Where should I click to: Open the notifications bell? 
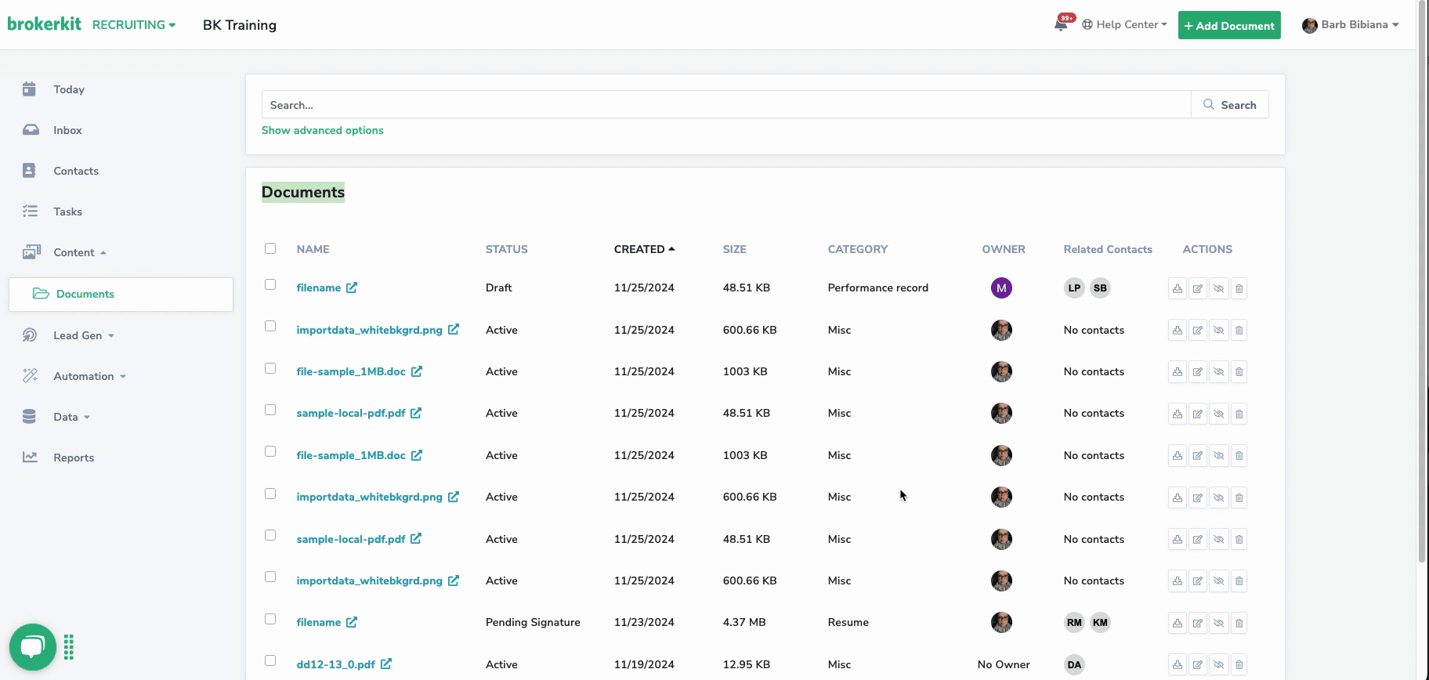coord(1061,25)
